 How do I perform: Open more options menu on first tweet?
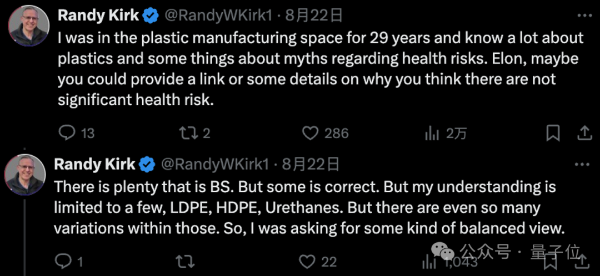click(584, 16)
